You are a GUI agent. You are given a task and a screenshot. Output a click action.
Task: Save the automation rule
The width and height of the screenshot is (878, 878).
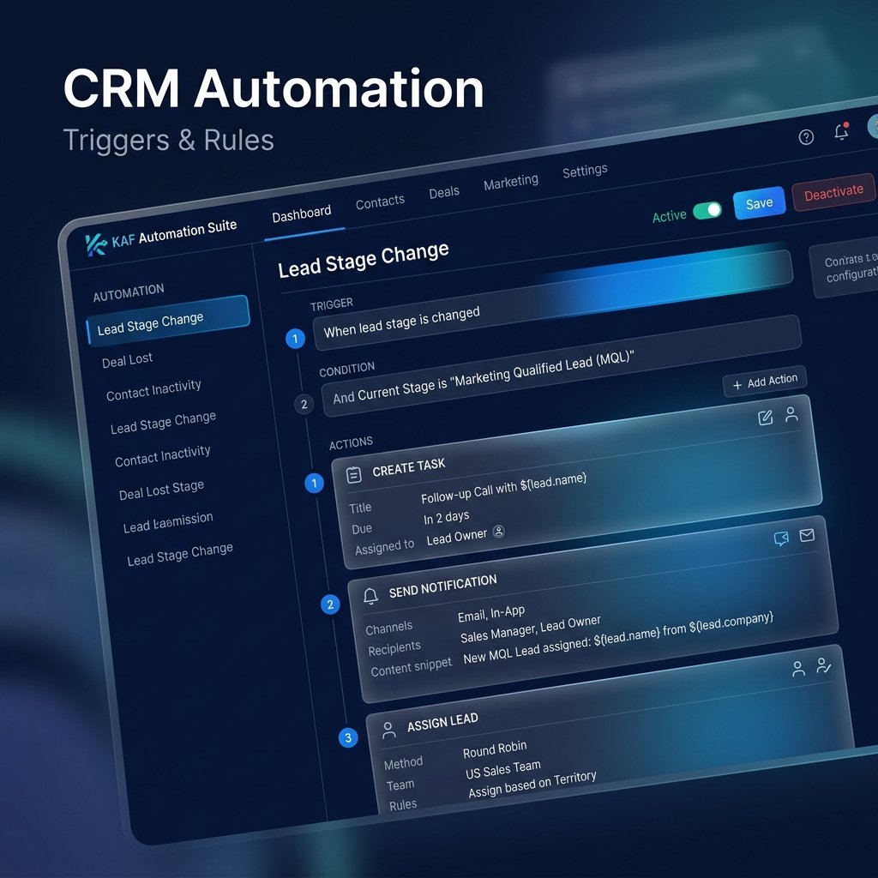[760, 203]
